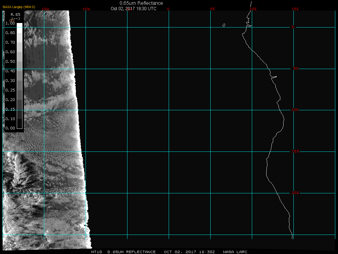Click the 0.80 colorbar value label
This screenshot has height=254, width=338.
click(10, 33)
